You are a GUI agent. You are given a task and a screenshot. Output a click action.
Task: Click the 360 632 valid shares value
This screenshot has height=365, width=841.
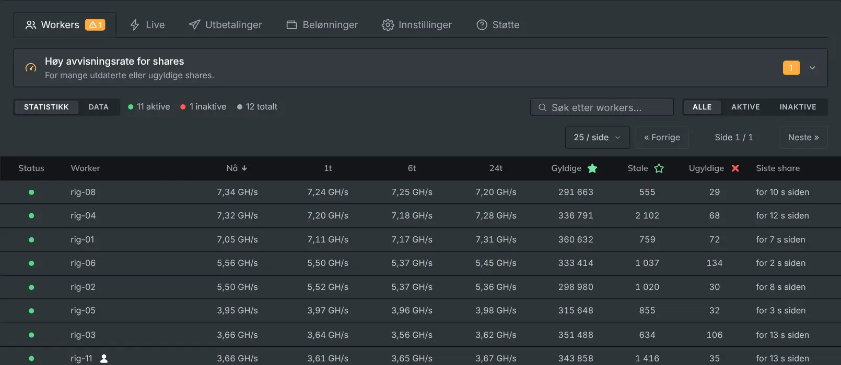coord(576,240)
